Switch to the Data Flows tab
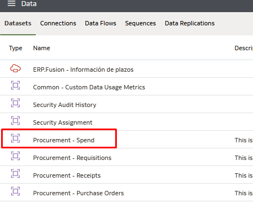The image size is (253, 203). (x=100, y=23)
